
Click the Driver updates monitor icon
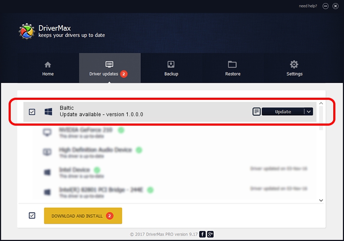[x=109, y=65]
